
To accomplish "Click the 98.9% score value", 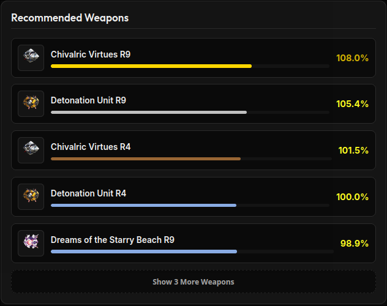I will click(x=354, y=244).
